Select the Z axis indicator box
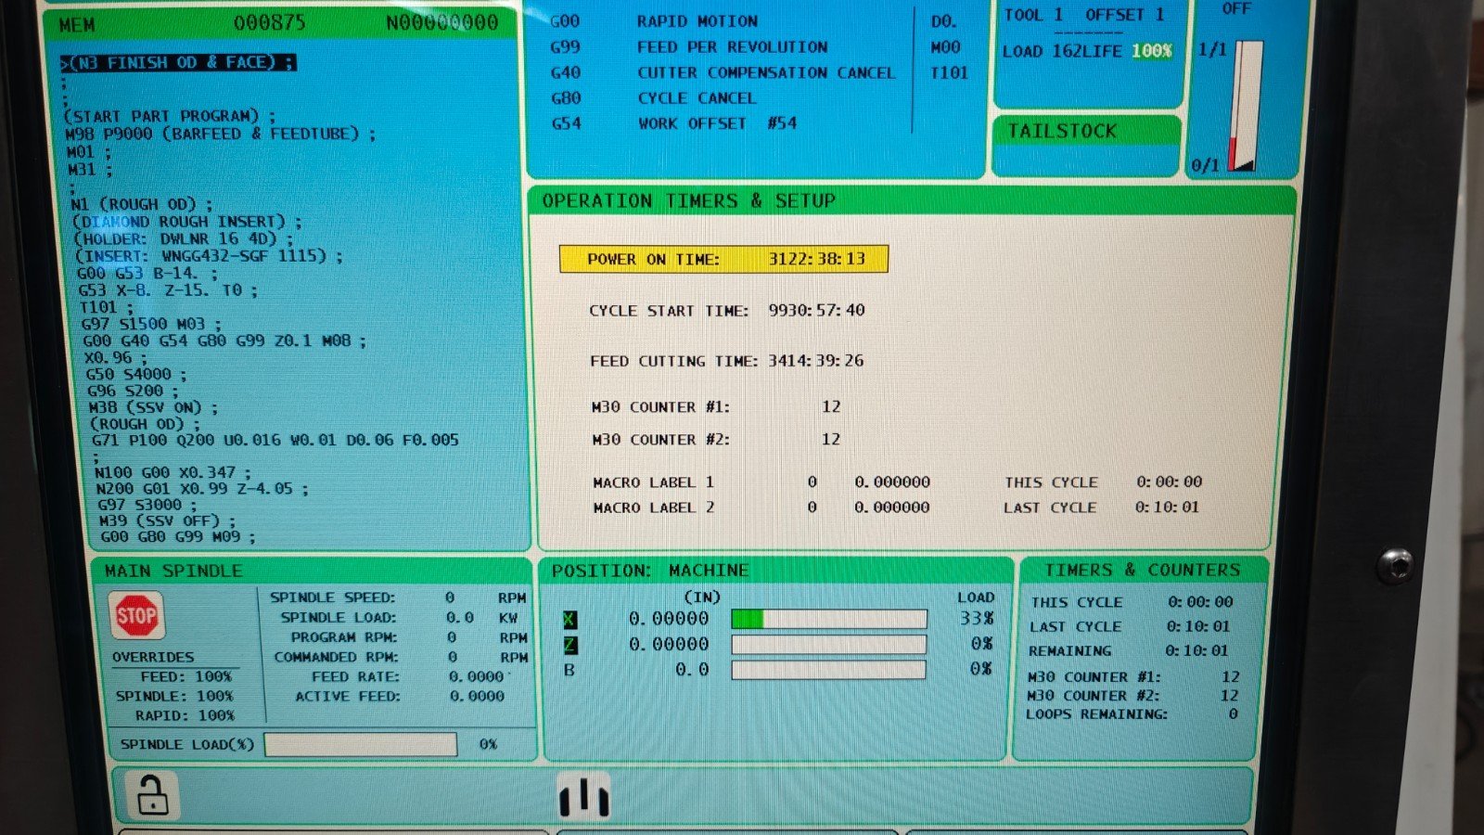The height and width of the screenshot is (835, 1484). click(569, 645)
